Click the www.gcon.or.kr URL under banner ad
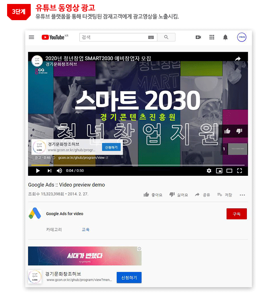The width and height of the screenshot is (276, 305). coord(79,280)
